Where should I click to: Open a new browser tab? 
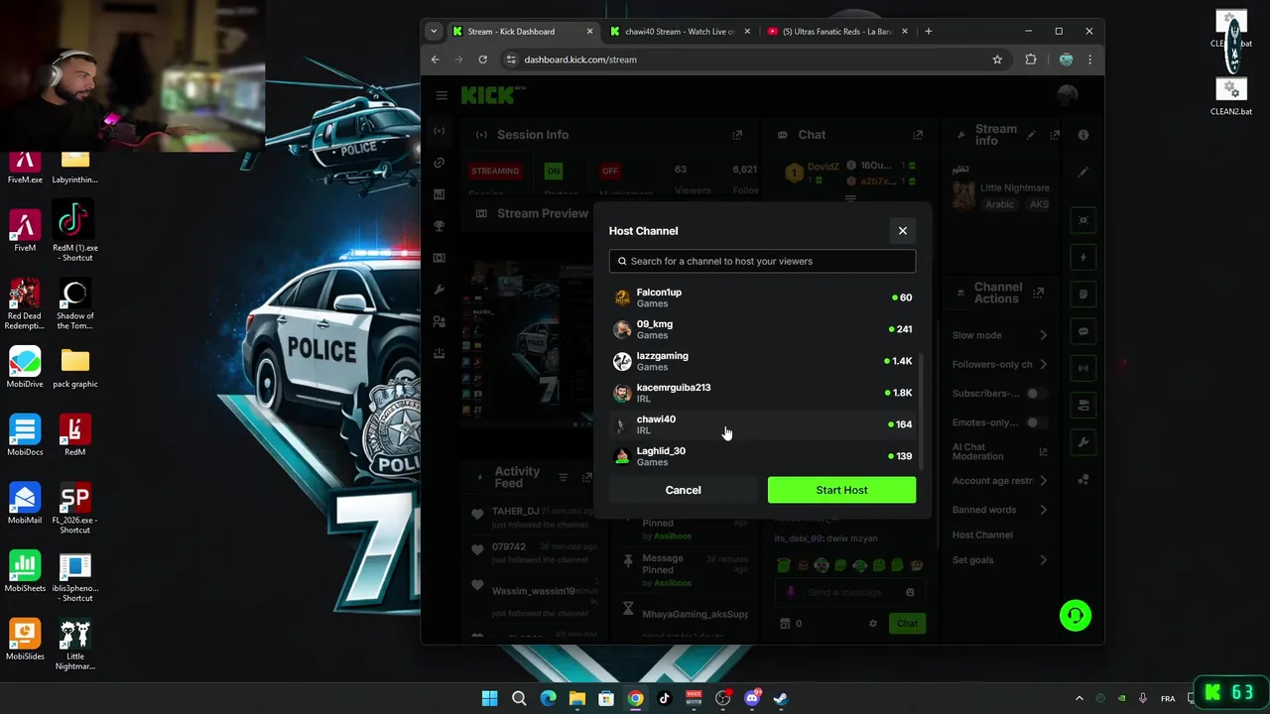pos(929,32)
